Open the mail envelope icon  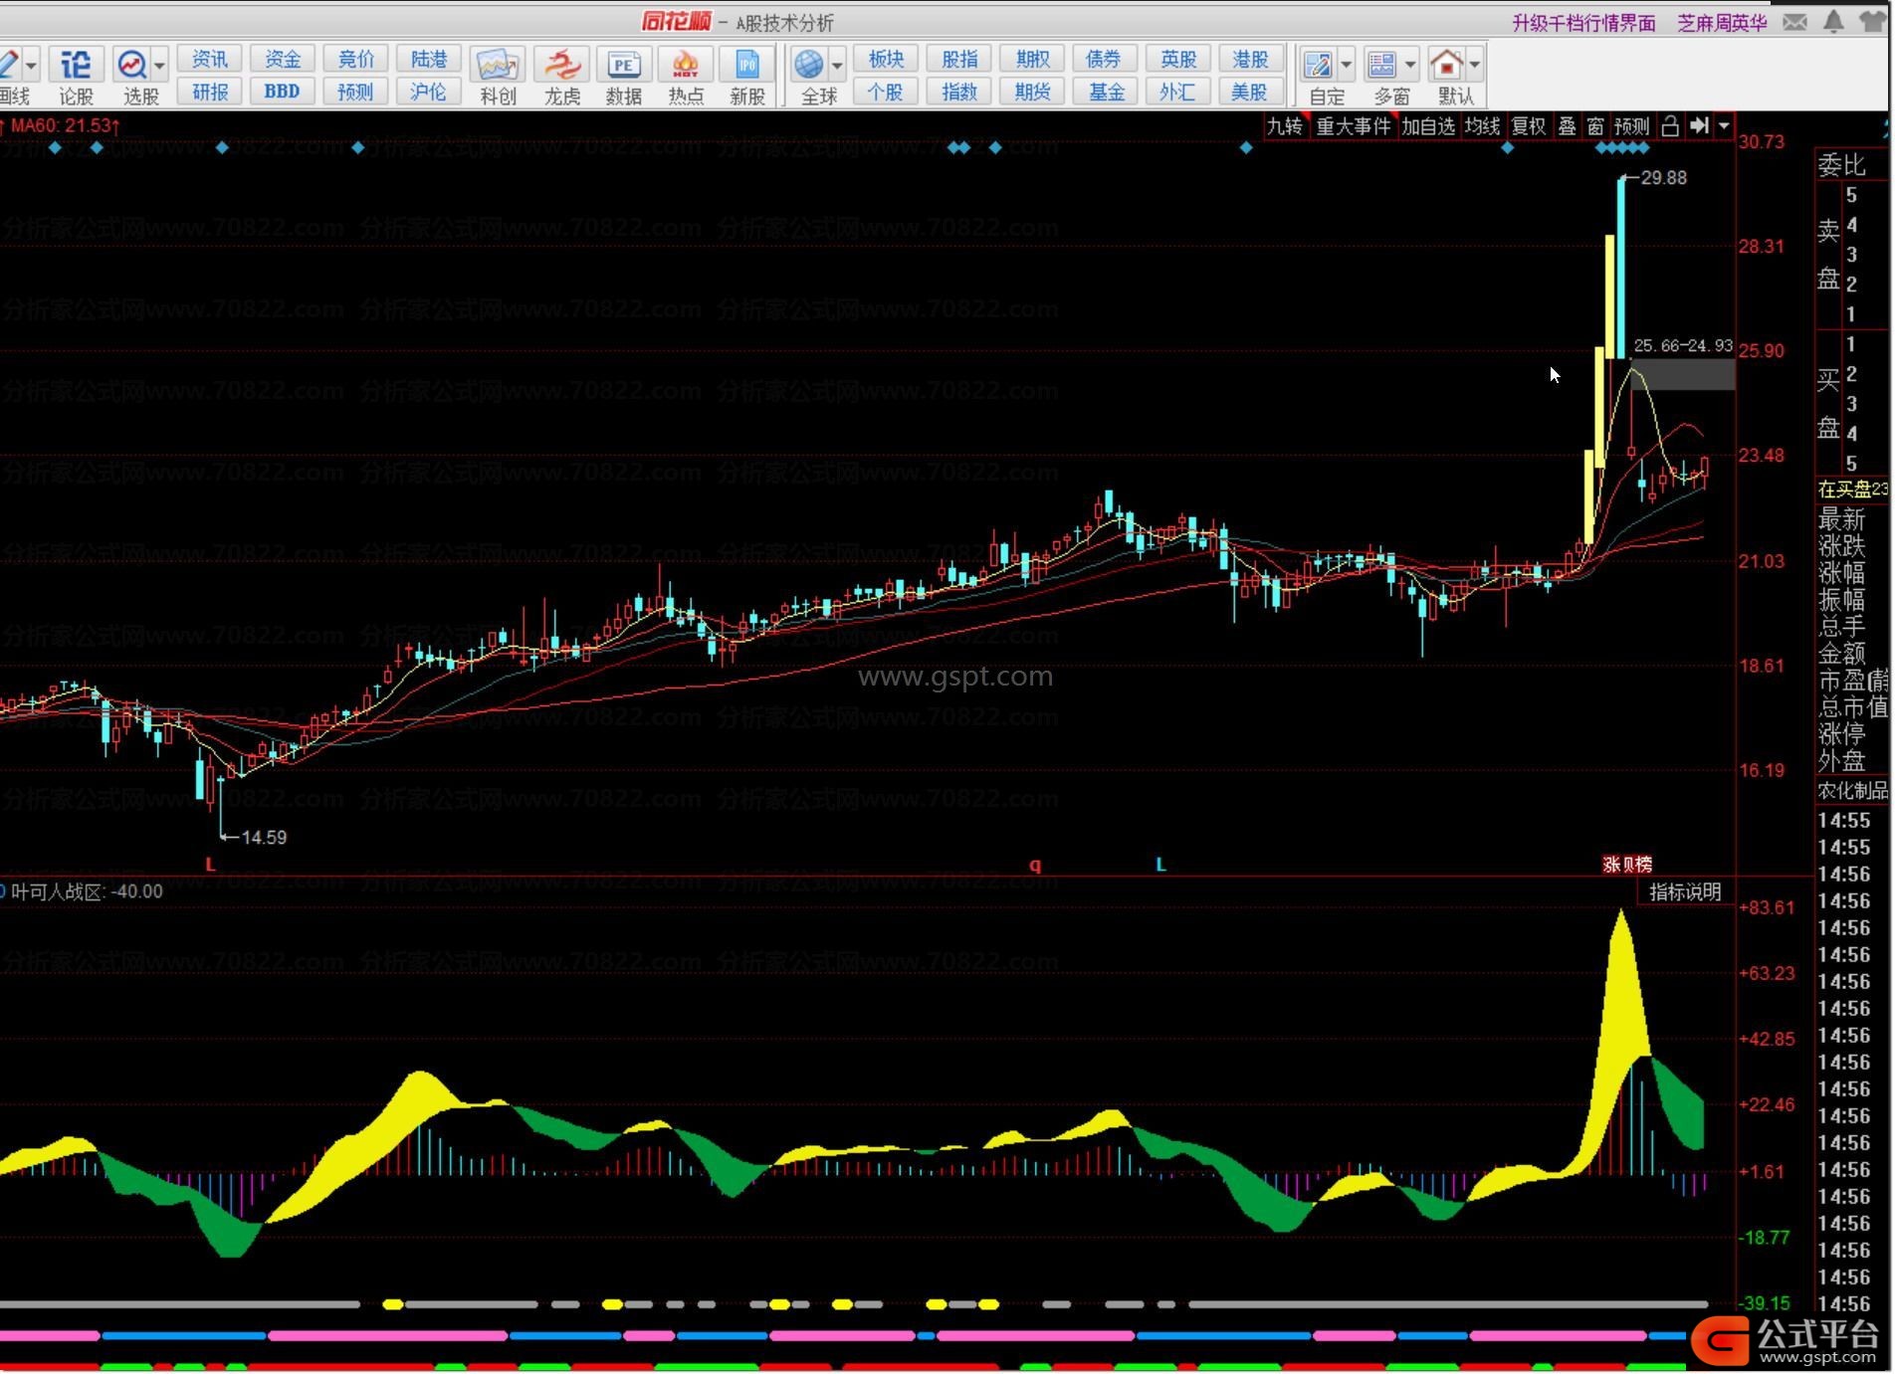1794,22
